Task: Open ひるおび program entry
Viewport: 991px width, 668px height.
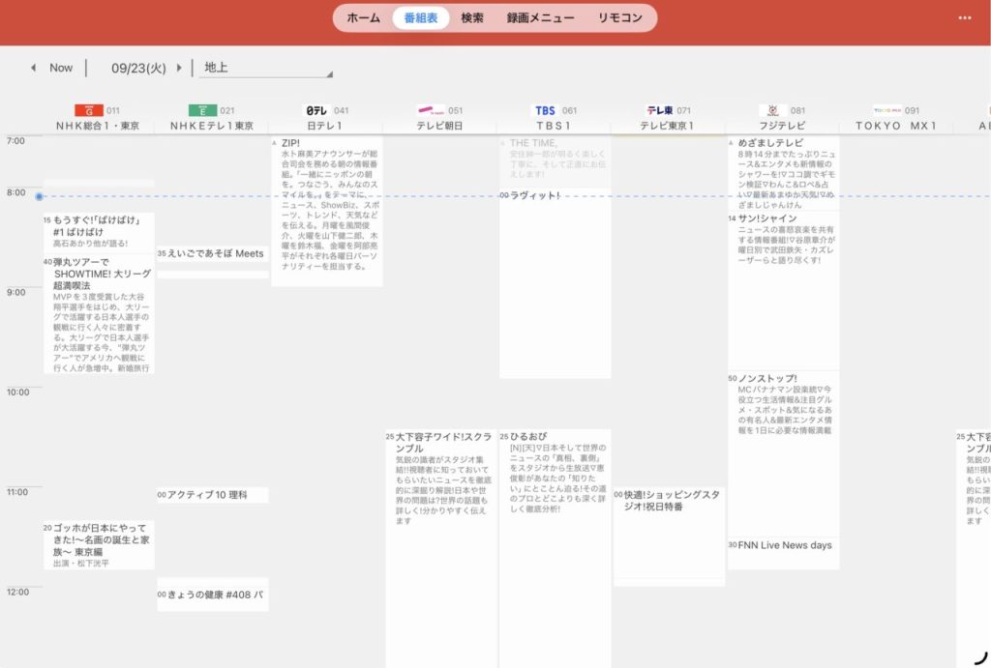Action: pos(555,549)
